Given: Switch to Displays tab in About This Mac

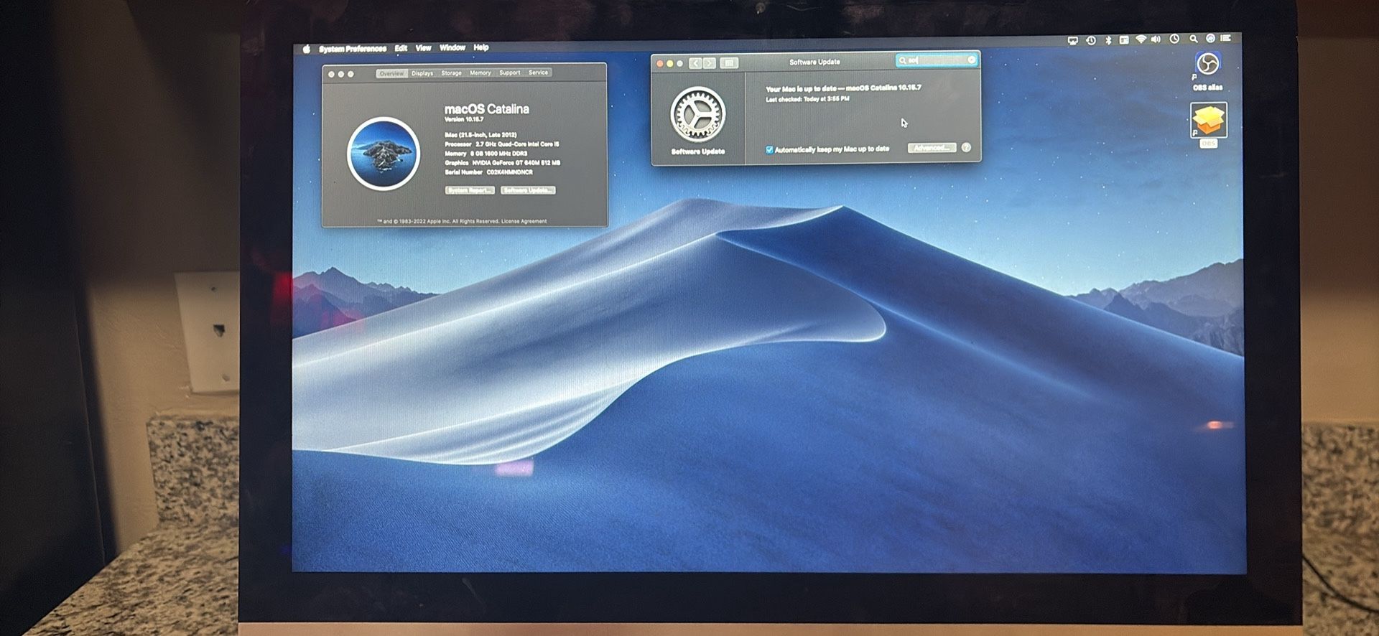Looking at the screenshot, I should click(422, 73).
